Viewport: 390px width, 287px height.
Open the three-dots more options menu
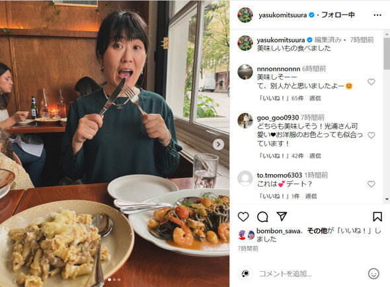(x=377, y=15)
